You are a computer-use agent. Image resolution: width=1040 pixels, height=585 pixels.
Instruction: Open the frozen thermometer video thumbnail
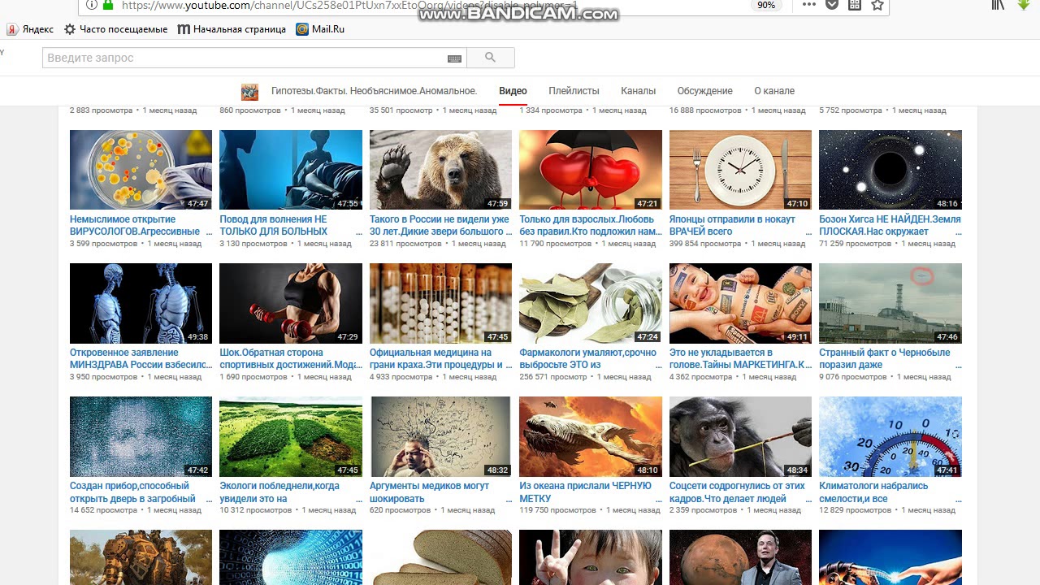890,436
